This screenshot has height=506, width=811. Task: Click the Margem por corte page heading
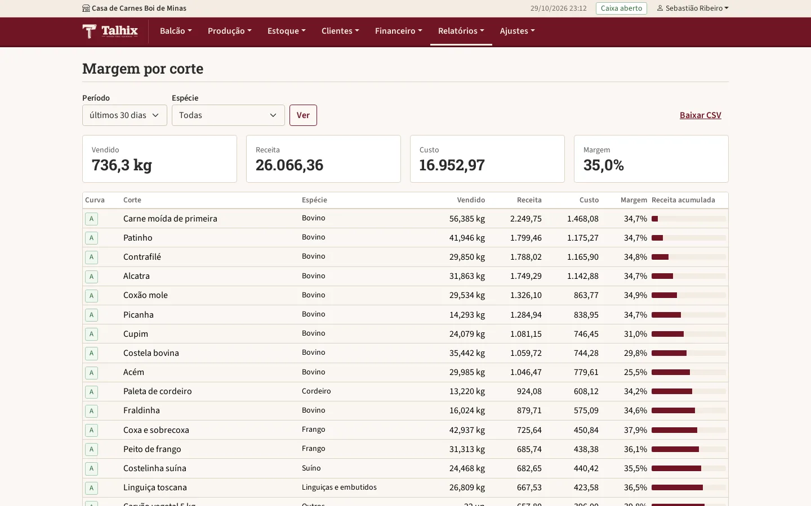pos(143,69)
